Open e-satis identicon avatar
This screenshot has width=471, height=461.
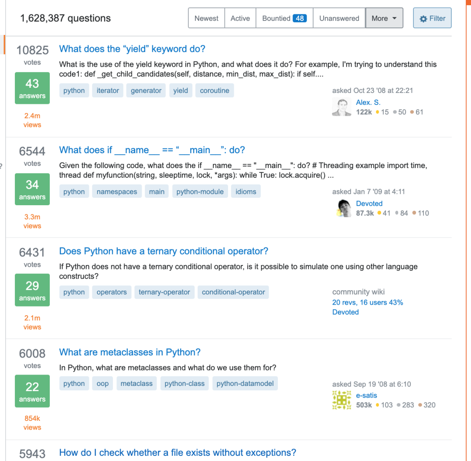pos(341,400)
